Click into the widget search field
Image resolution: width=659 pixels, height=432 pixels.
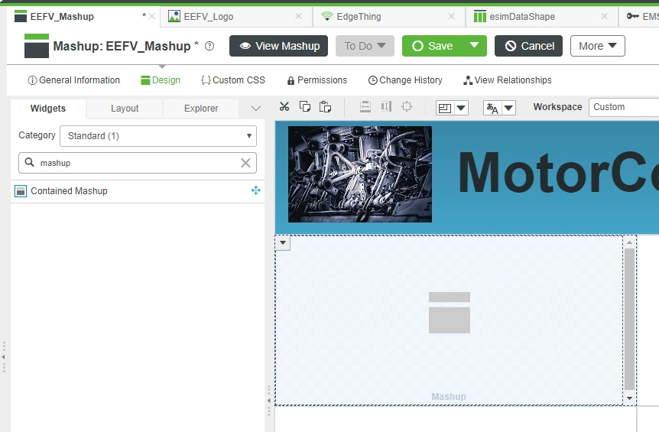point(138,163)
